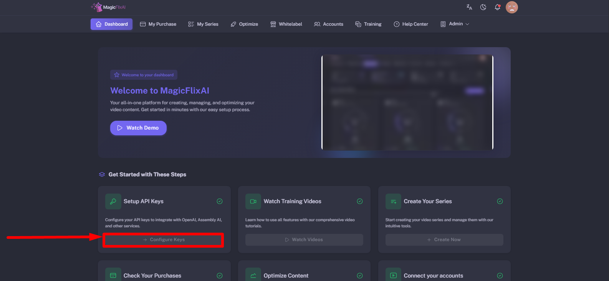Open My Series menu item

[x=203, y=24]
